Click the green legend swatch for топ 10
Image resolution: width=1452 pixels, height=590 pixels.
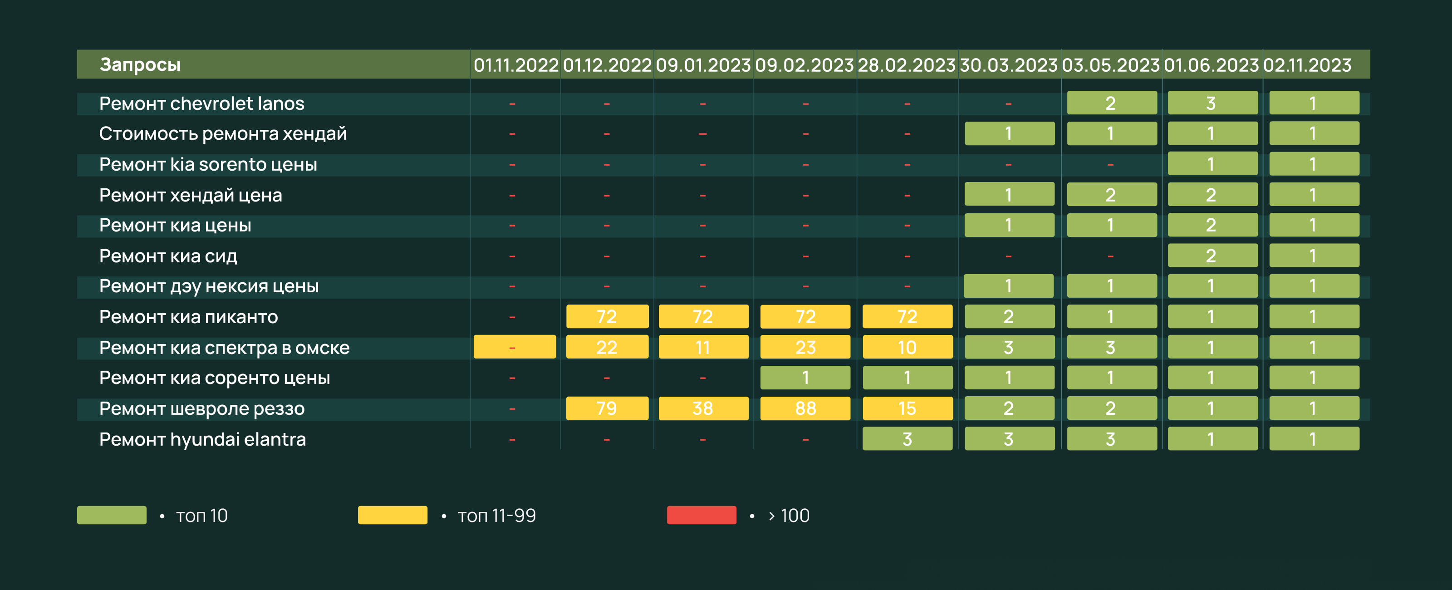pos(112,515)
